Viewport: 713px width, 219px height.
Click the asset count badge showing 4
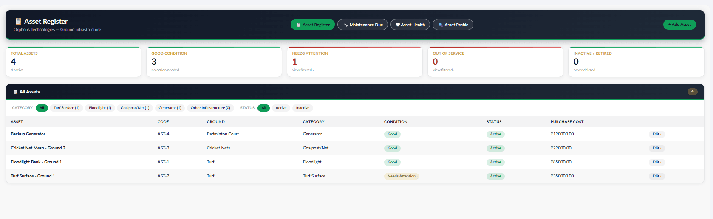(x=693, y=91)
